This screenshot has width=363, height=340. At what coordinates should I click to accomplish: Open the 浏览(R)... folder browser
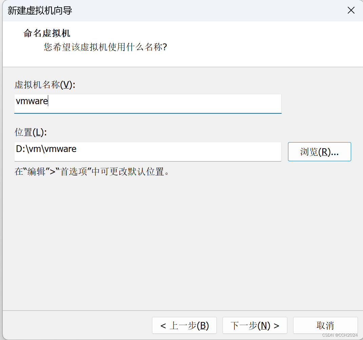(x=320, y=152)
